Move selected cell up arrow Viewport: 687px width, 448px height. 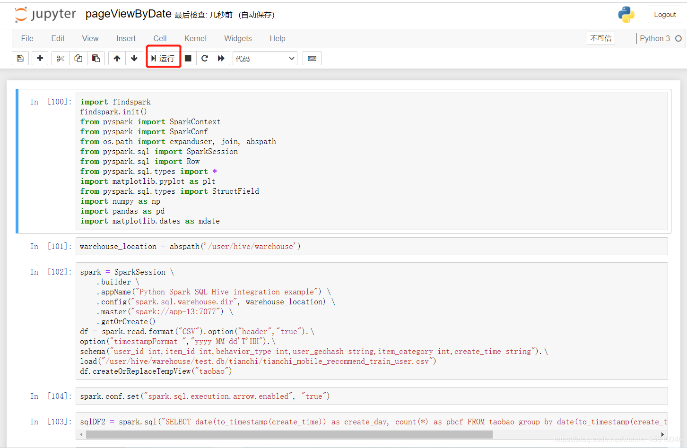(117, 58)
